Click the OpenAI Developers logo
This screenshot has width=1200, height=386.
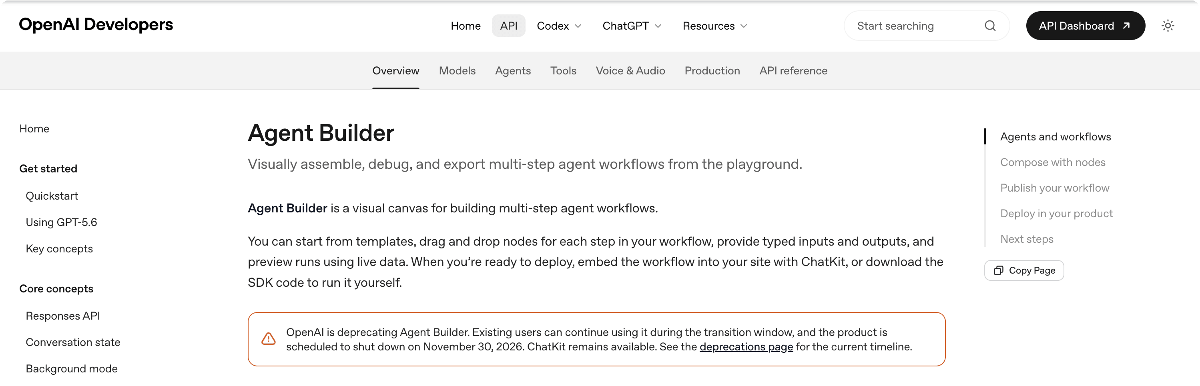coord(96,24)
